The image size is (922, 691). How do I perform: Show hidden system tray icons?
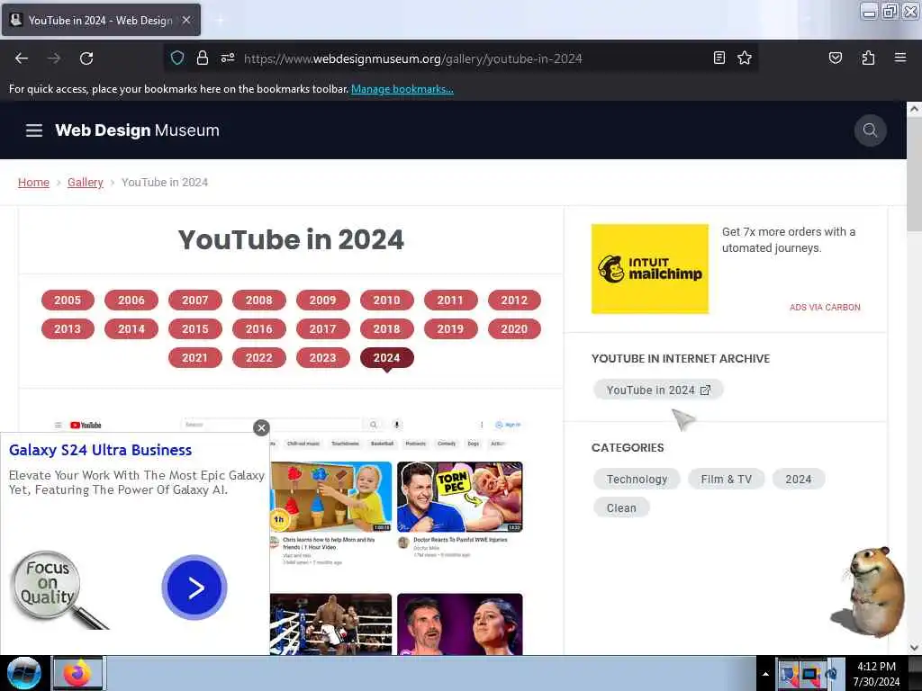[765, 674]
